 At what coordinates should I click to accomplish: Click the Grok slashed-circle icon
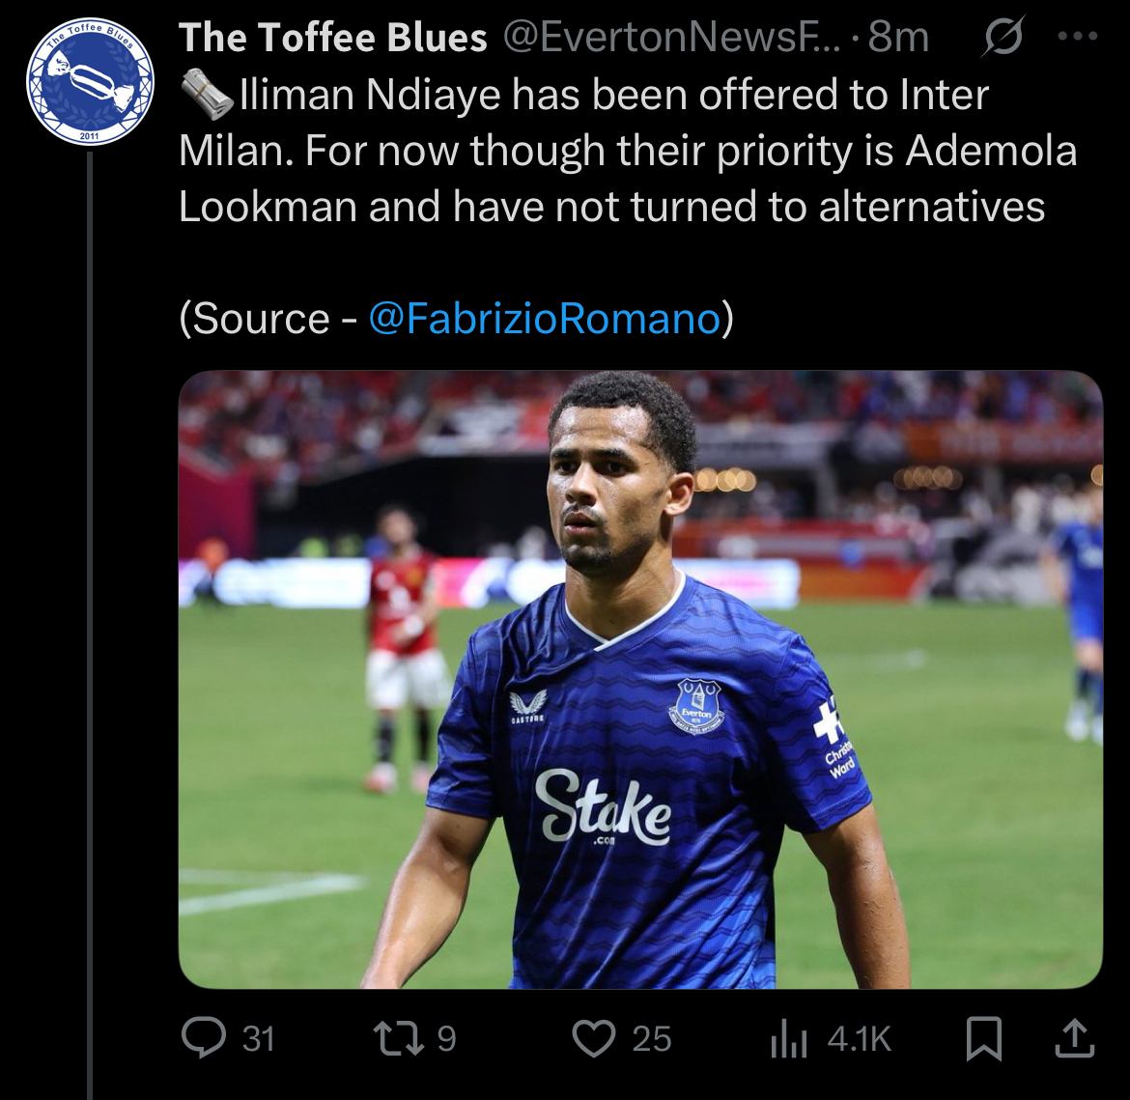point(1003,39)
